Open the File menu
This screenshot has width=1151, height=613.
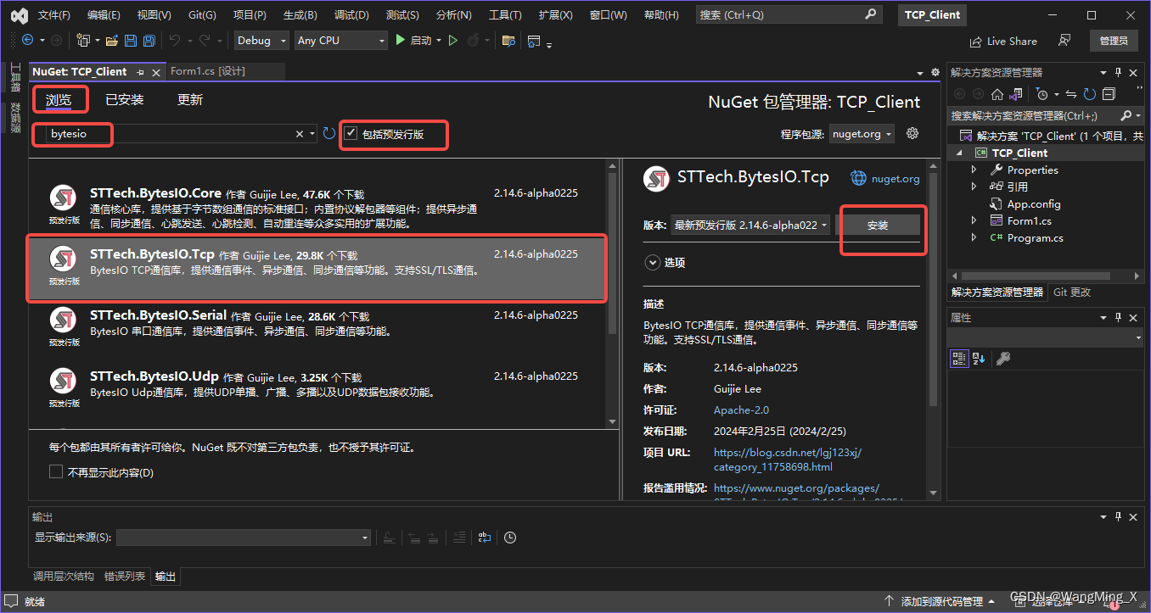54,15
